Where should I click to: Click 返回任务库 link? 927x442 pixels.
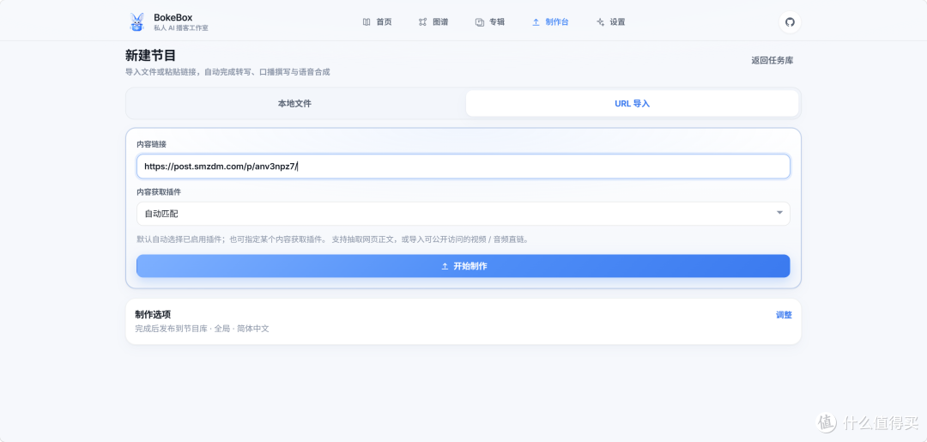[x=772, y=60]
